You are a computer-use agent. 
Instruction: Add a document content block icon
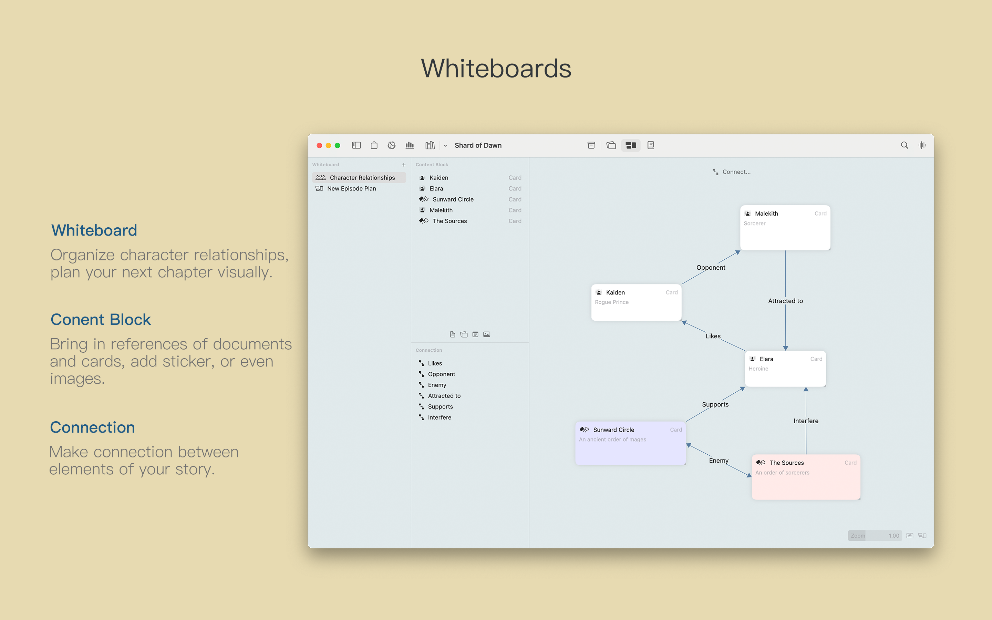[x=453, y=334]
